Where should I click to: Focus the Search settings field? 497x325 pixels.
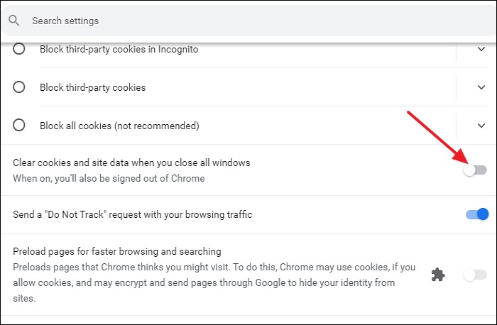[x=213, y=21]
